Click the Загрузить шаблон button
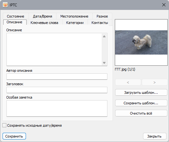 pos(141,93)
